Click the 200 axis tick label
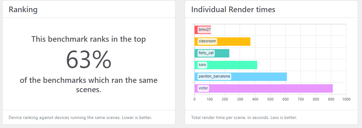This screenshot has height=128, width=362. (x=225, y=99)
